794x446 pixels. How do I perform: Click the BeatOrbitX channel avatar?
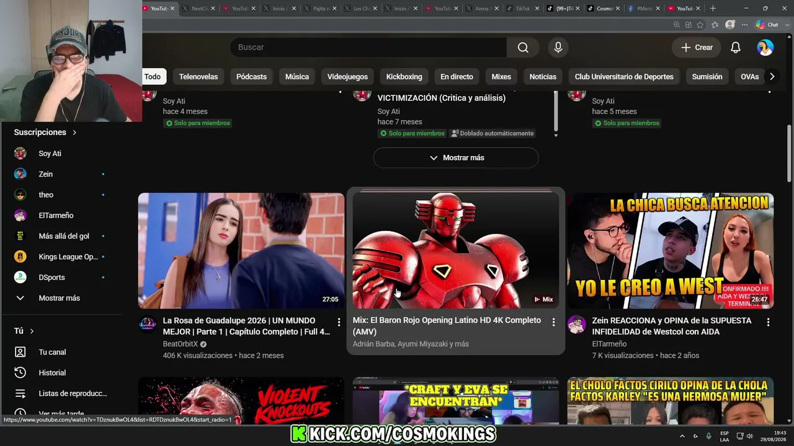click(x=148, y=324)
